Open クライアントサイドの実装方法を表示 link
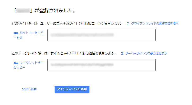Viewport: 192px width, 105px height. click(155, 23)
